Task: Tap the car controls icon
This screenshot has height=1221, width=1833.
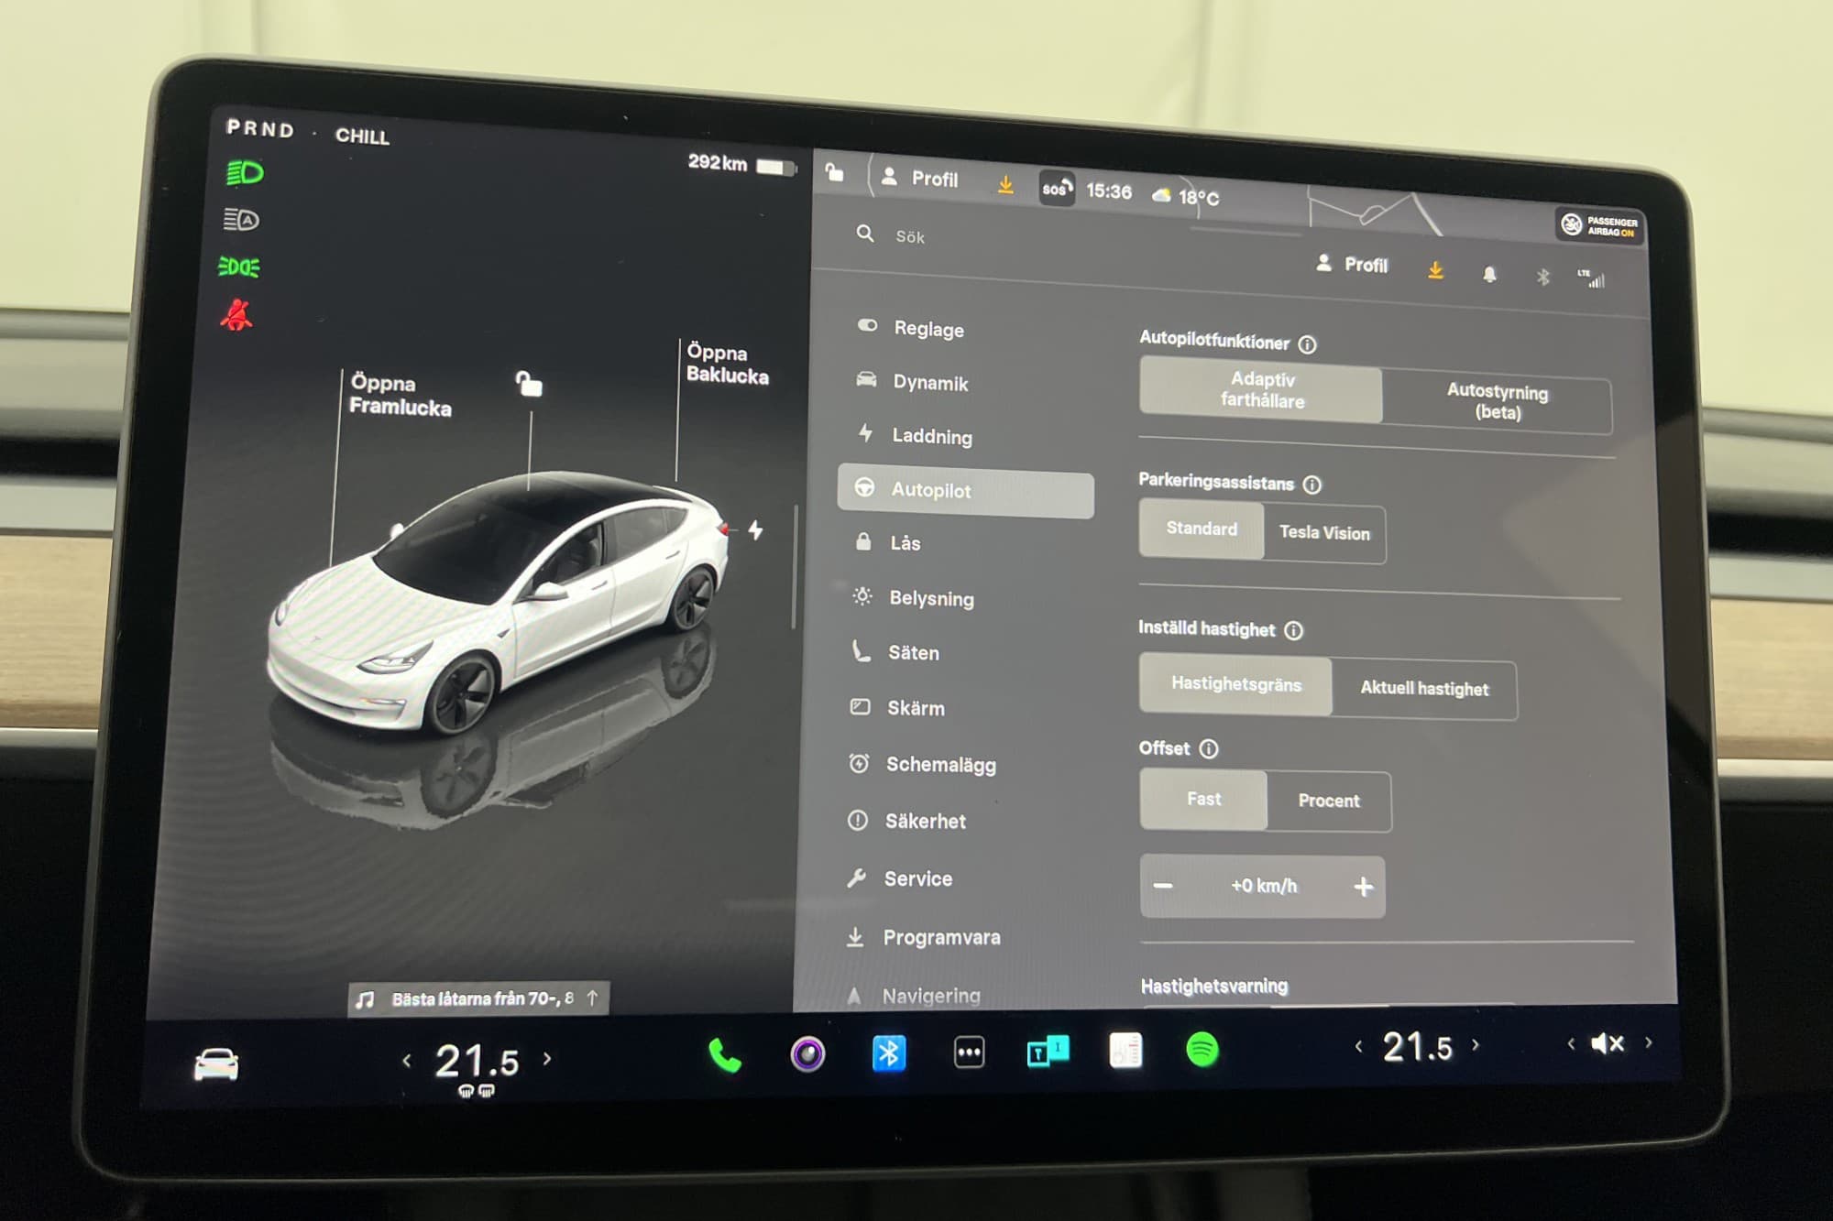Action: [216, 1065]
